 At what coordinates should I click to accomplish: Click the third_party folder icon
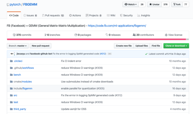(11, 109)
